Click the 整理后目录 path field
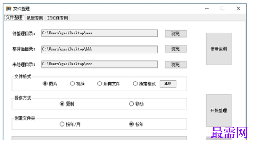Image resolution: width=255 pixels, height=145 pixels. (99, 49)
